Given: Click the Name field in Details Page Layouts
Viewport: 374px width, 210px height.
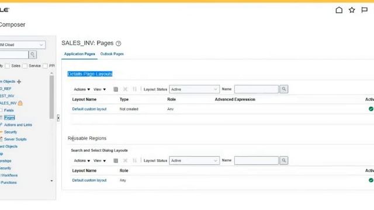Looking at the screenshot, I should point(256,89).
